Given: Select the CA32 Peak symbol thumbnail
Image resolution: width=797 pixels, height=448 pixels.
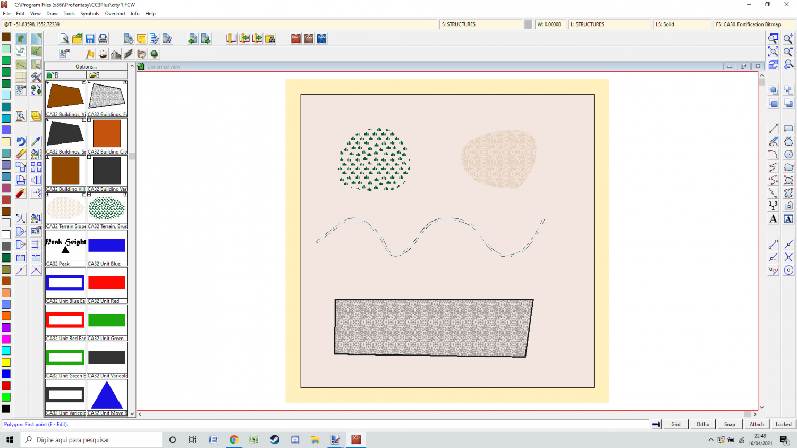Looking at the screenshot, I should [x=65, y=248].
